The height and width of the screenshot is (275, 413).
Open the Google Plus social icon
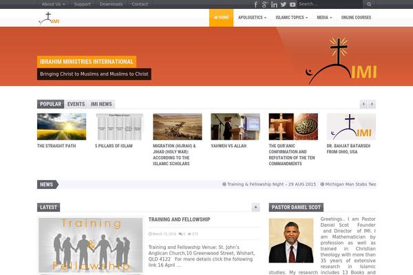point(265,5)
